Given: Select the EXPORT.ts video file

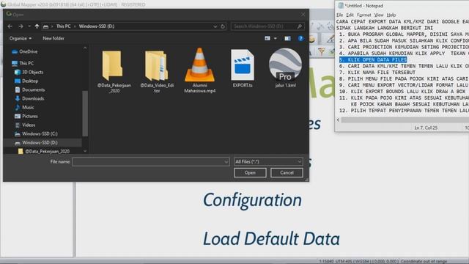Looking at the screenshot, I should 243,68.
